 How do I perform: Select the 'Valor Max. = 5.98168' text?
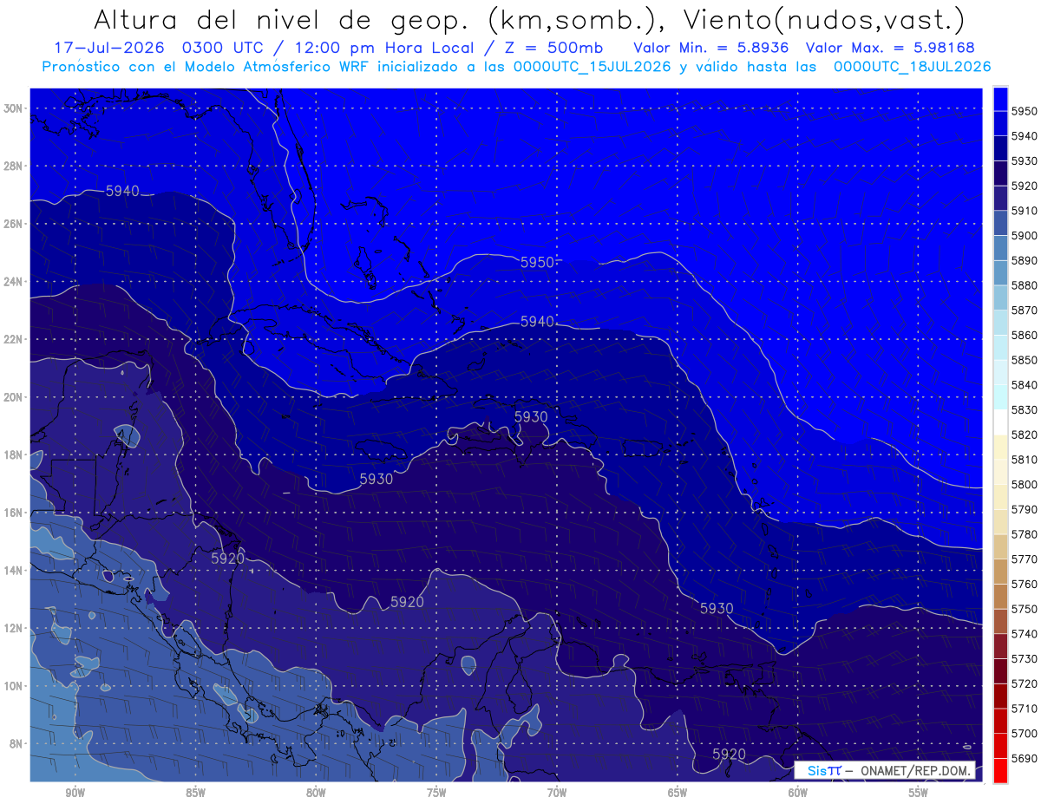[890, 48]
